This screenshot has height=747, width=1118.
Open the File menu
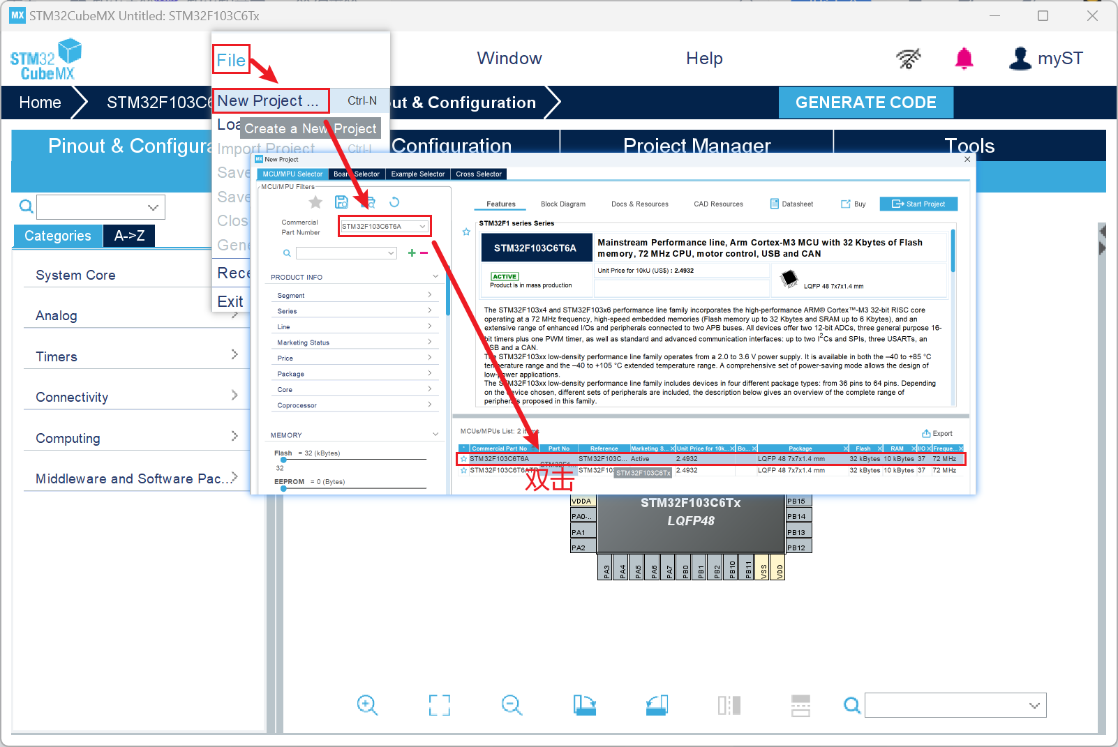(231, 60)
